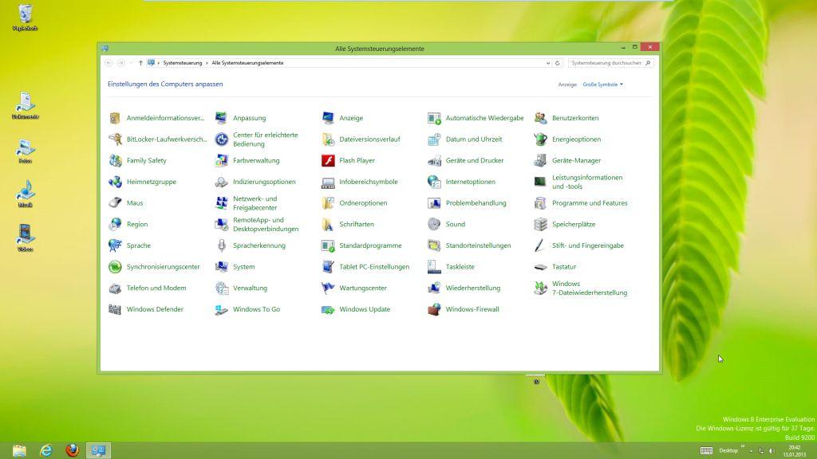
Task: Click the Benutzerkonten icon
Action: pos(540,118)
